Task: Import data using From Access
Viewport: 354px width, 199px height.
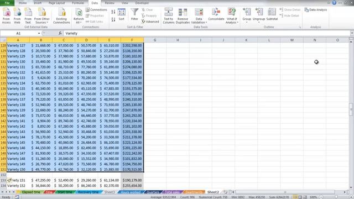Action: [6, 16]
